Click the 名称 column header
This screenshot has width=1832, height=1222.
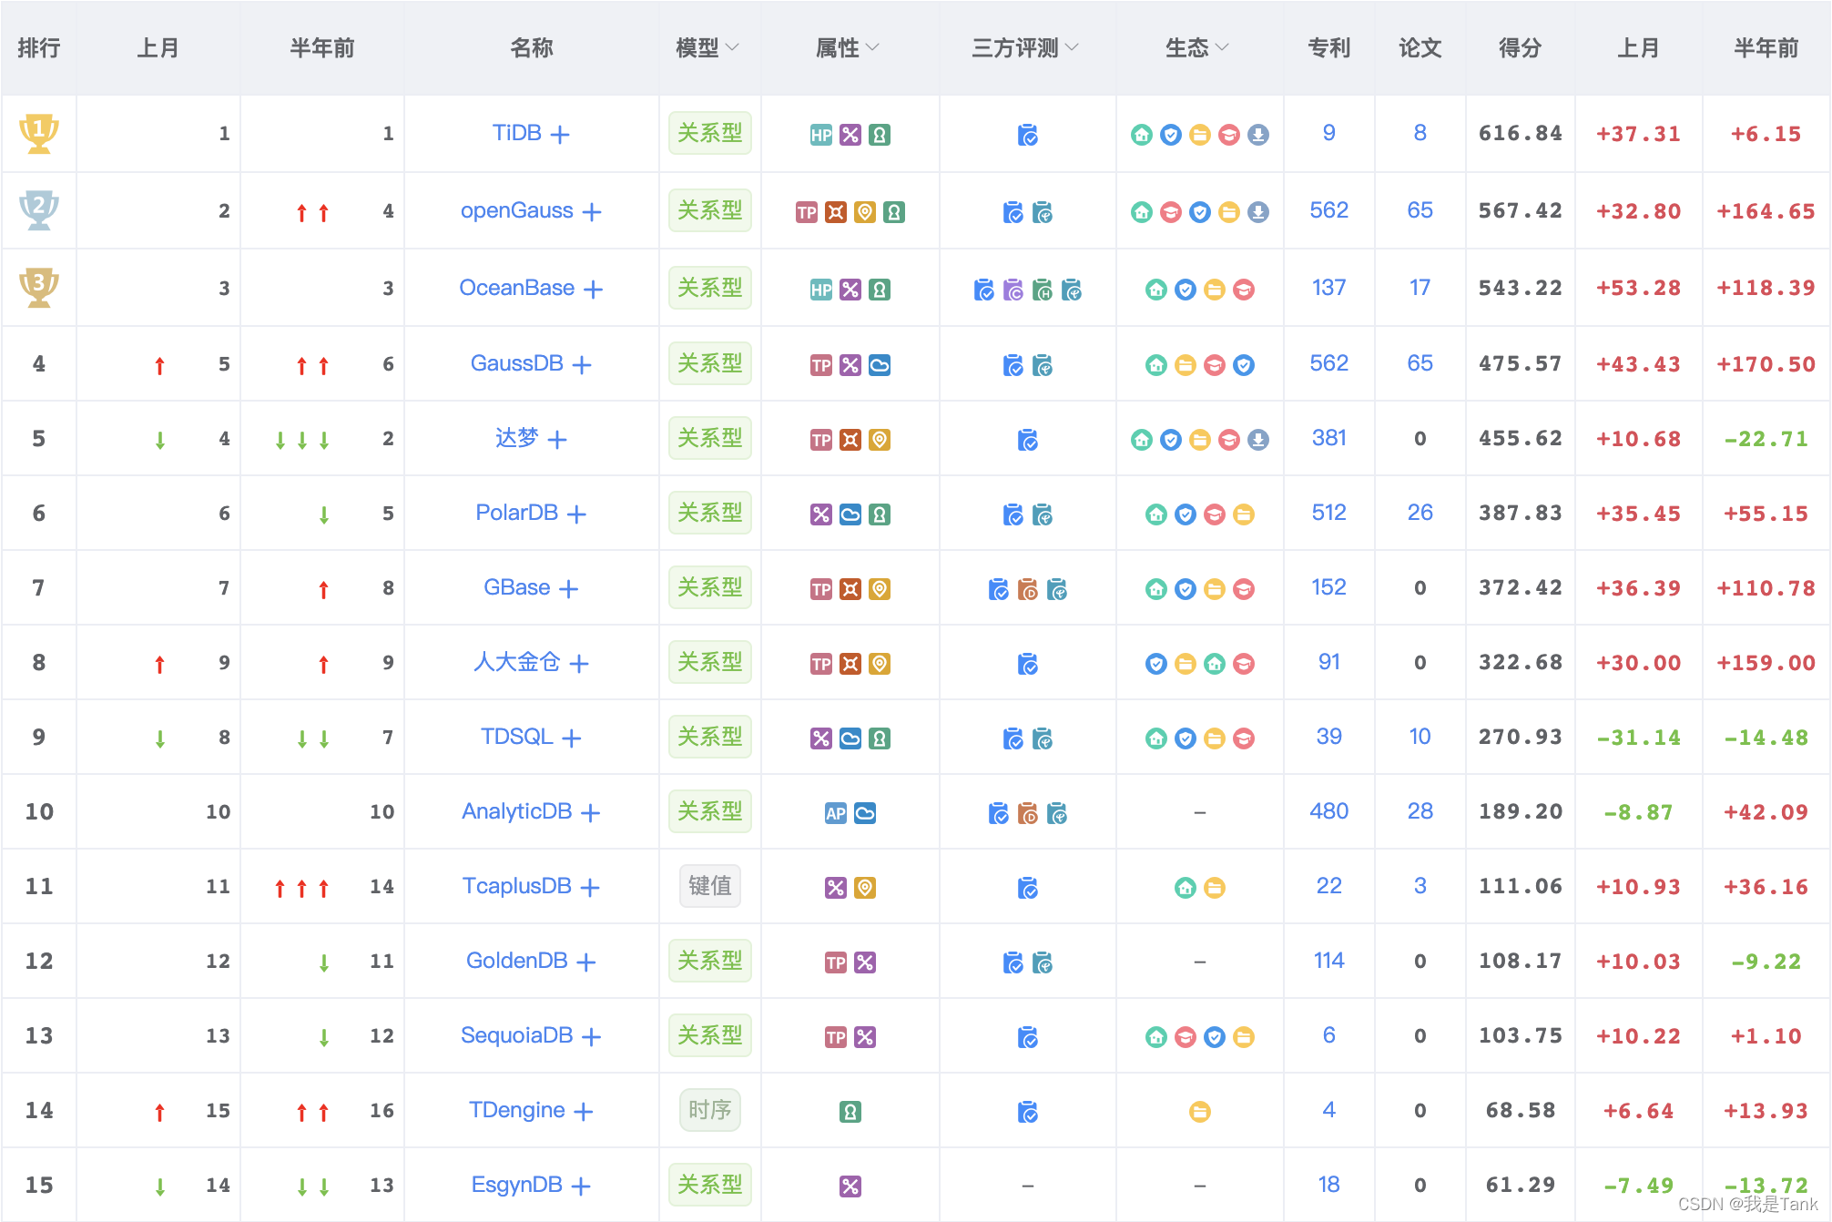[x=532, y=47]
